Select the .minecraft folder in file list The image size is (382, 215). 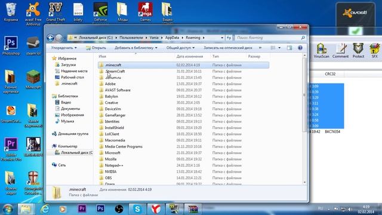(x=183, y=65)
